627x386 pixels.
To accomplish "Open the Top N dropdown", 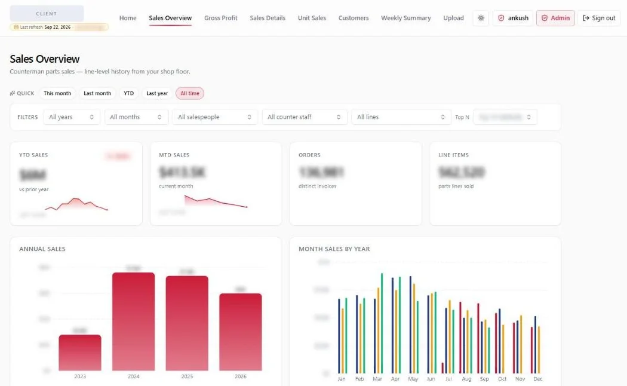I will 505,117.
